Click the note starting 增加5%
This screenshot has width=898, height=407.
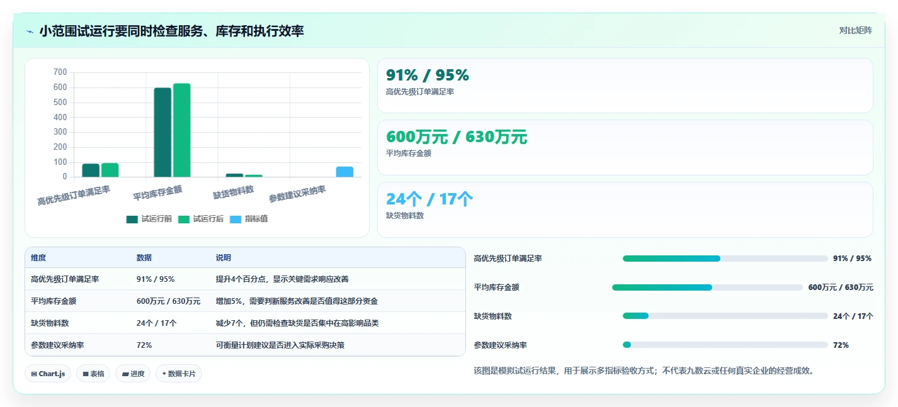pyautogui.click(x=297, y=301)
